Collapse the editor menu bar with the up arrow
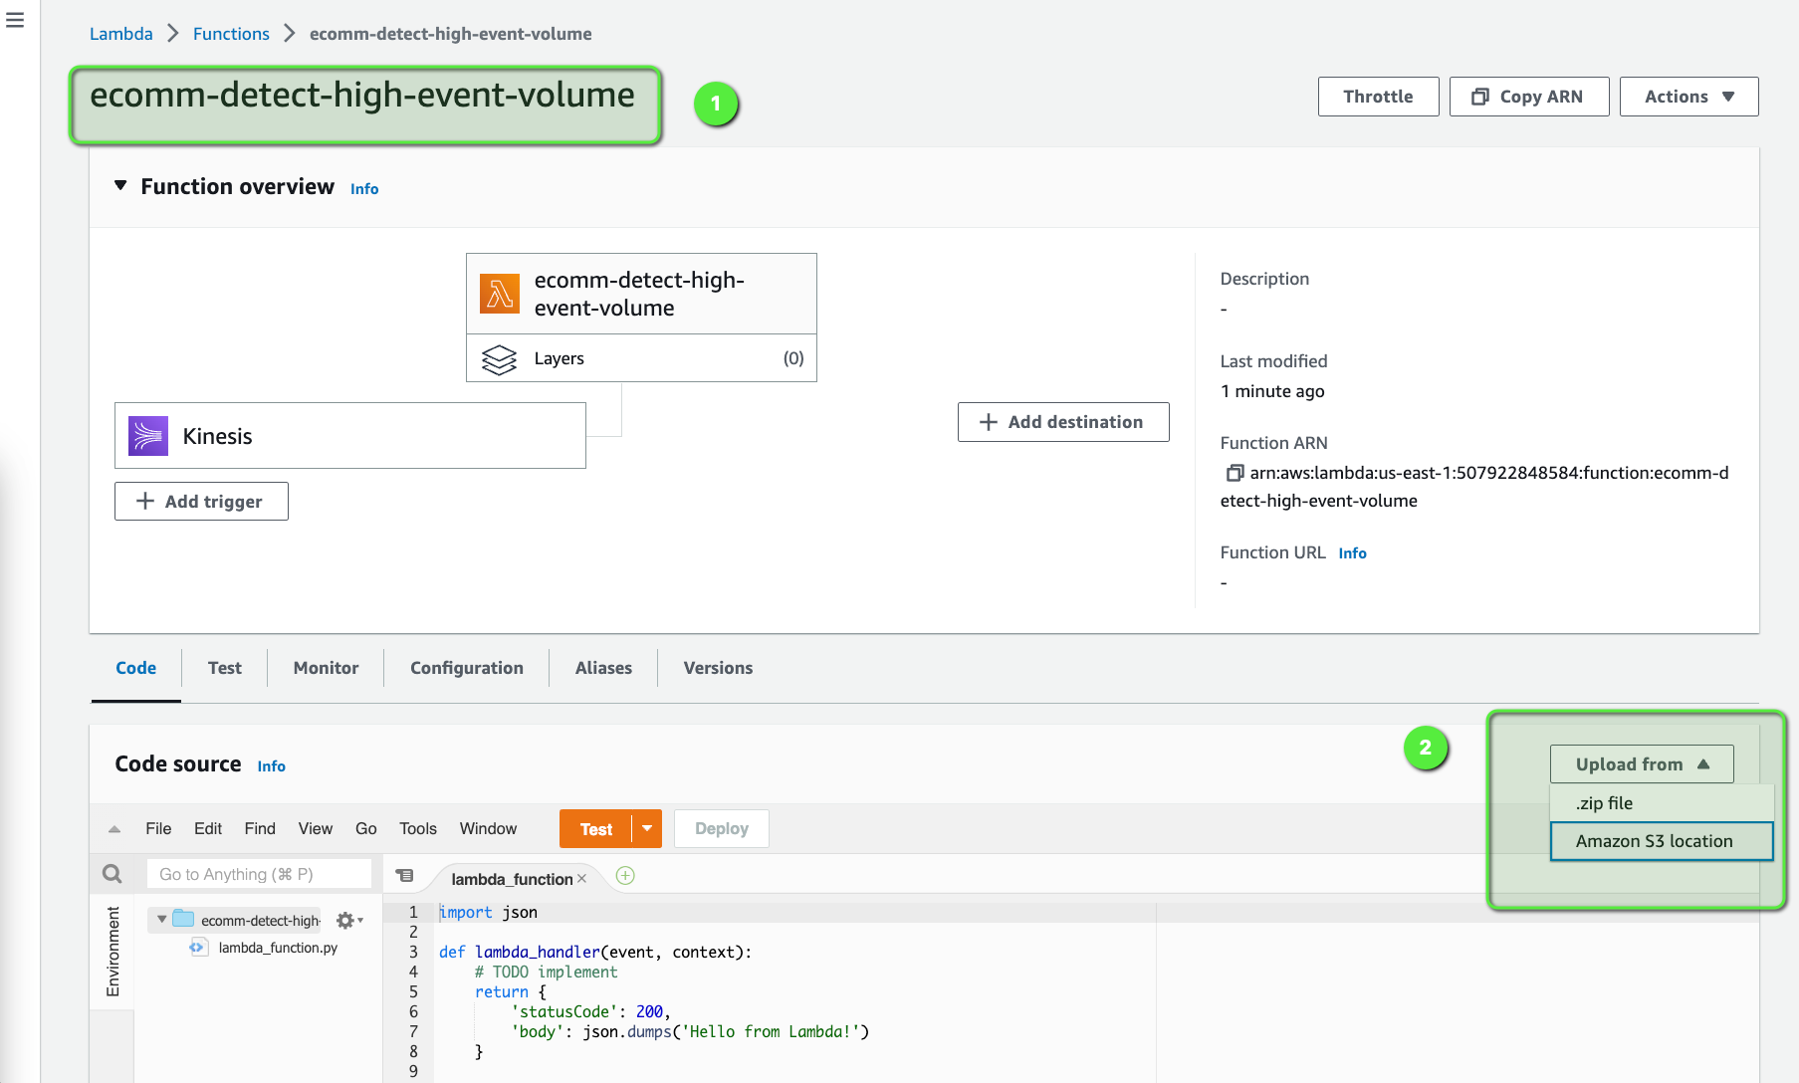1799x1083 pixels. tap(114, 829)
